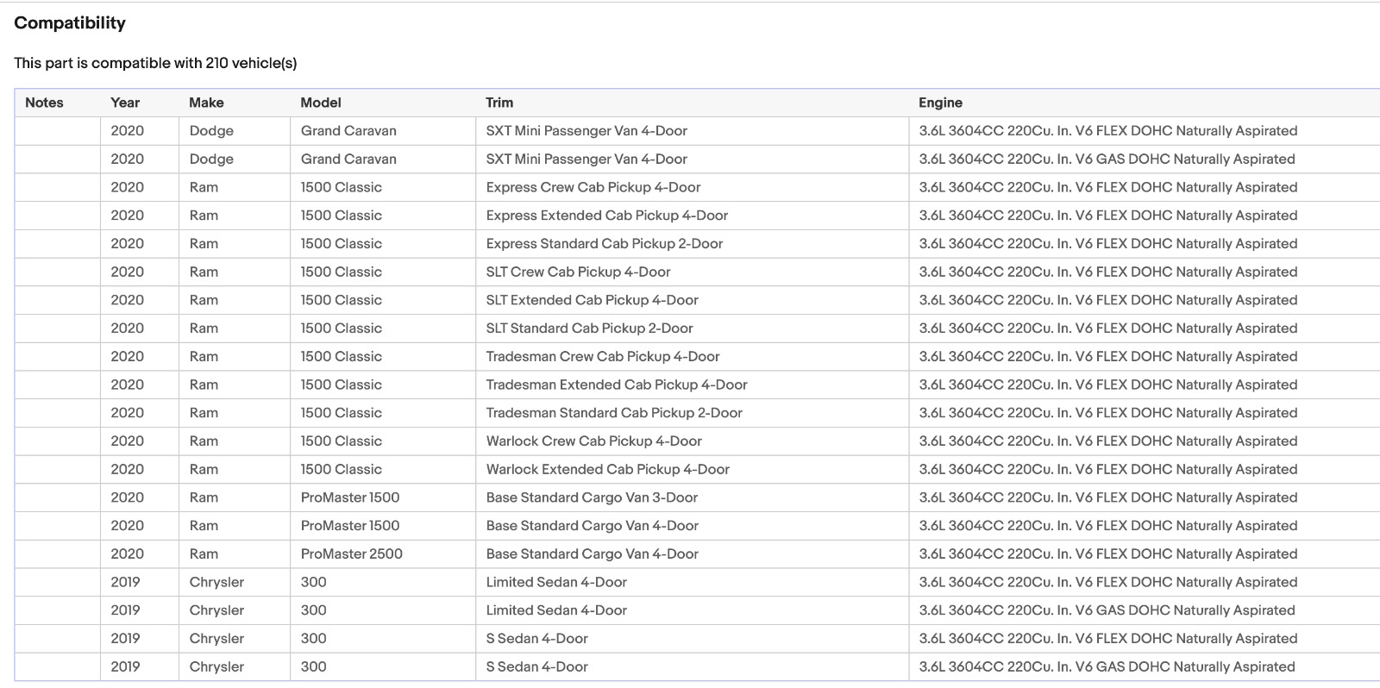Viewport: 1380px width, 688px height.
Task: Click year 2020 in ProMaster 2500 row
Action: [x=128, y=554]
